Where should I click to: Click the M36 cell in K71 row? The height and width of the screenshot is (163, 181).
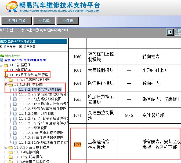pos(129,115)
